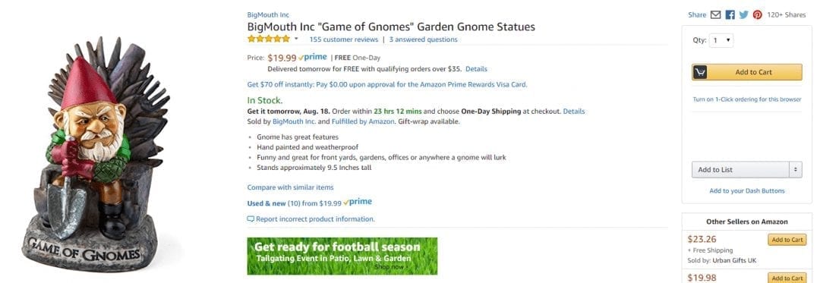
Task: Add the $23.26 seller offer to cart
Action: point(787,240)
